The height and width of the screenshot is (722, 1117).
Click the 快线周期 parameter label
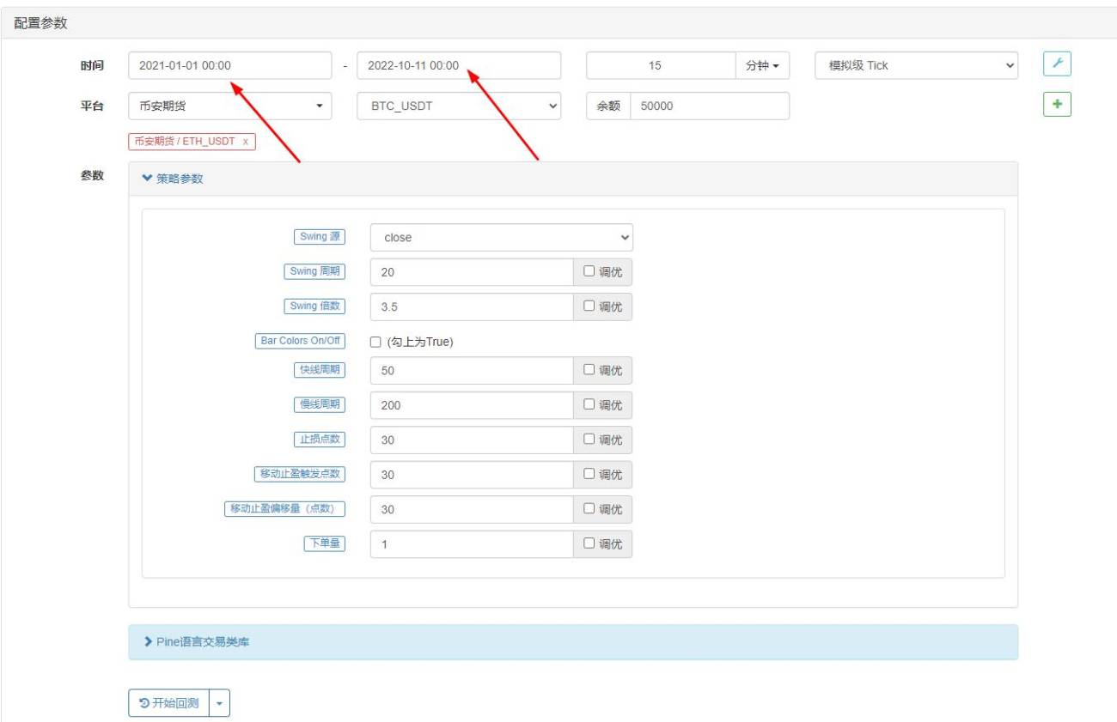point(320,370)
